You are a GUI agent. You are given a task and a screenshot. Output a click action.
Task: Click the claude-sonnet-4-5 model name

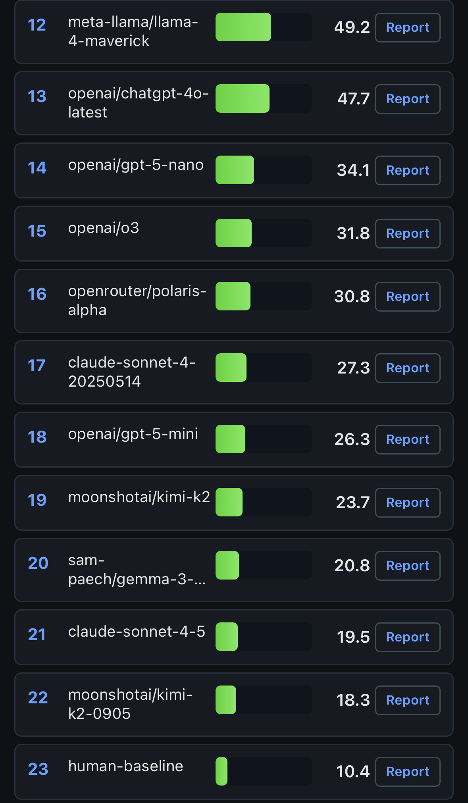tap(137, 632)
